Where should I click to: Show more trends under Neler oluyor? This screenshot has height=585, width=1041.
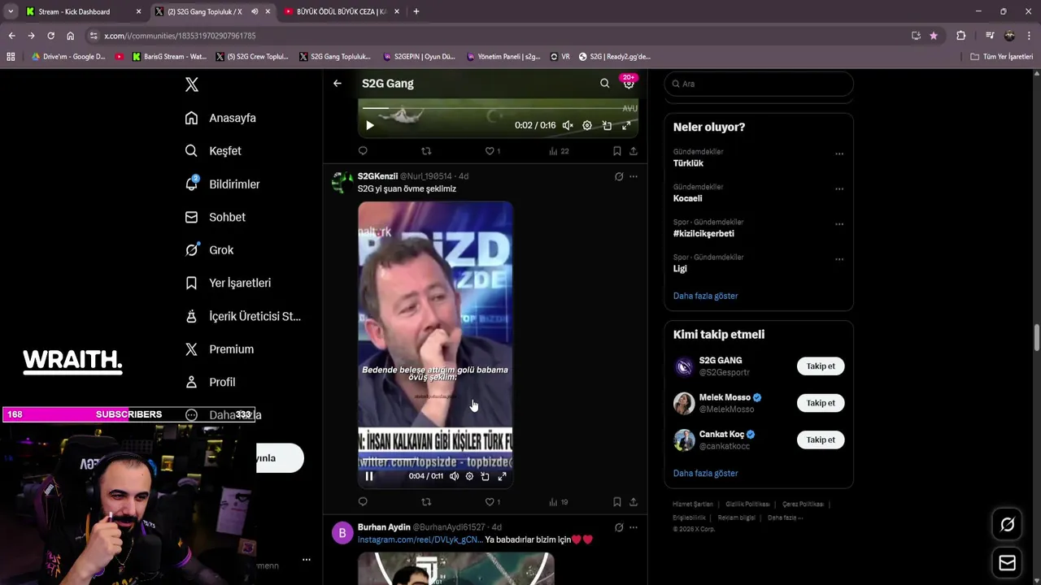[x=705, y=296]
